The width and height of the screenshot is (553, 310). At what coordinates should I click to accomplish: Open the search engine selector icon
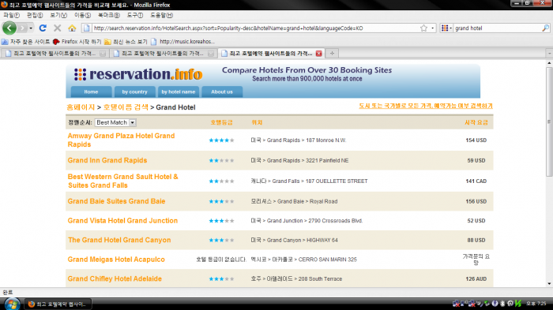point(445,28)
